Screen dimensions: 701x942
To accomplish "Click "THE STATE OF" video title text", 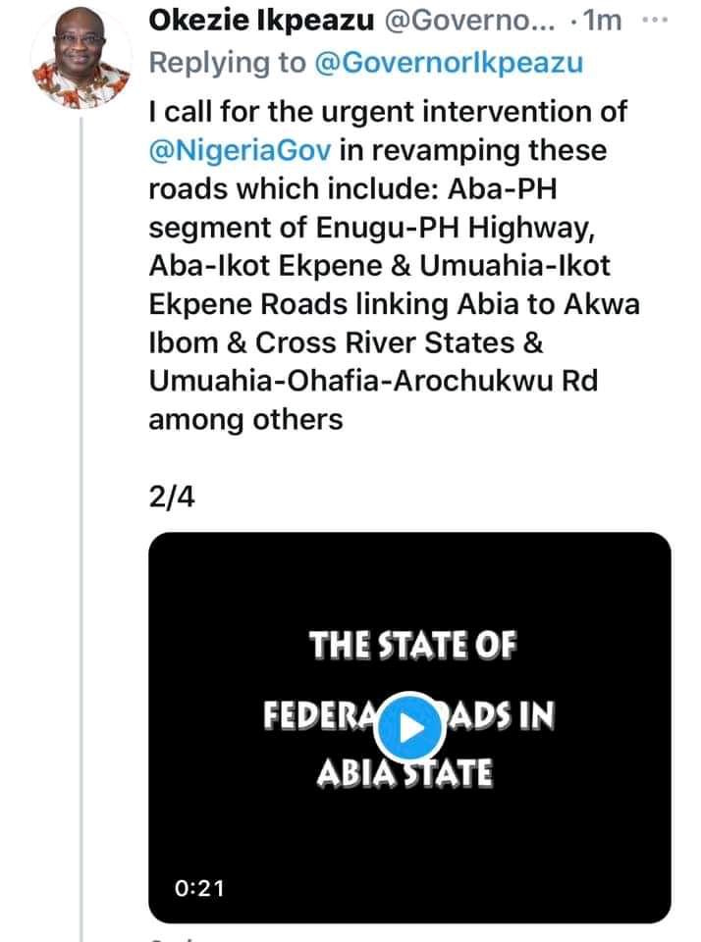I will pos(410,649).
